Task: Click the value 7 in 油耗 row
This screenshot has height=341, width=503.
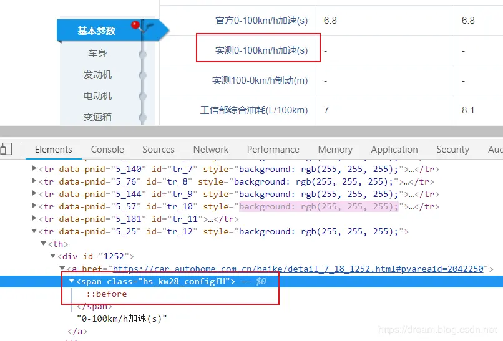Action: (x=326, y=110)
